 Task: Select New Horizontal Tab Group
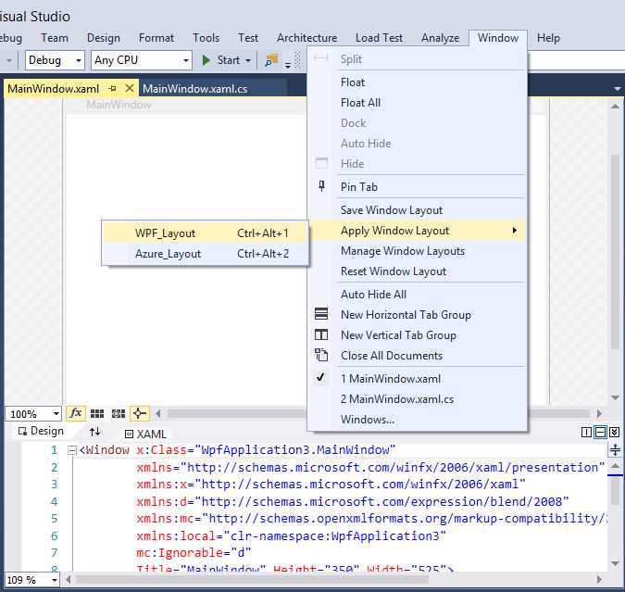pyautogui.click(x=418, y=315)
